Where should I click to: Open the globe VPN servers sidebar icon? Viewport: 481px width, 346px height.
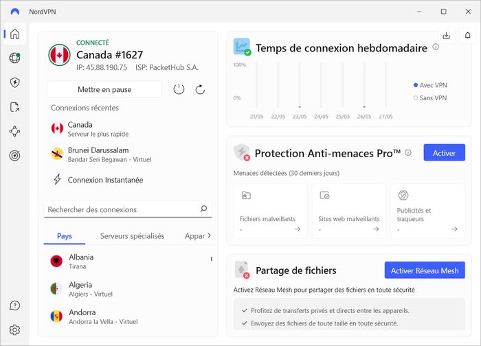(x=14, y=58)
